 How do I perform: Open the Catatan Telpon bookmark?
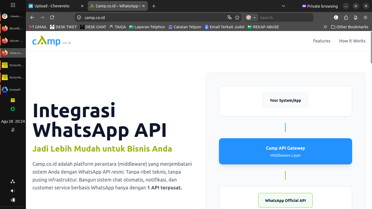tap(185, 27)
